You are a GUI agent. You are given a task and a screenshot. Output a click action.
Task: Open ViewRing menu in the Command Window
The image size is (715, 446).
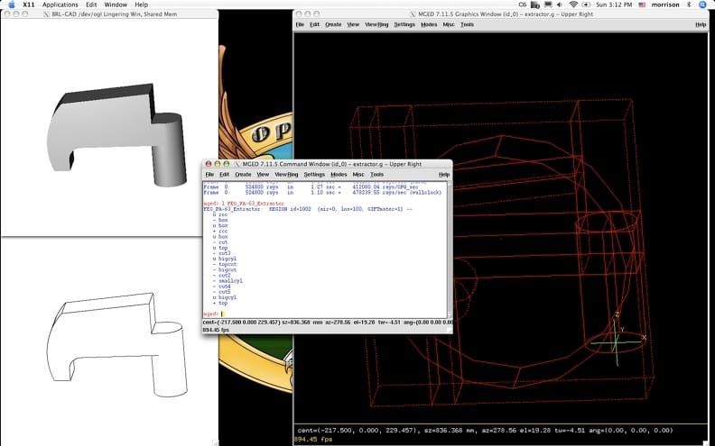[x=286, y=174]
